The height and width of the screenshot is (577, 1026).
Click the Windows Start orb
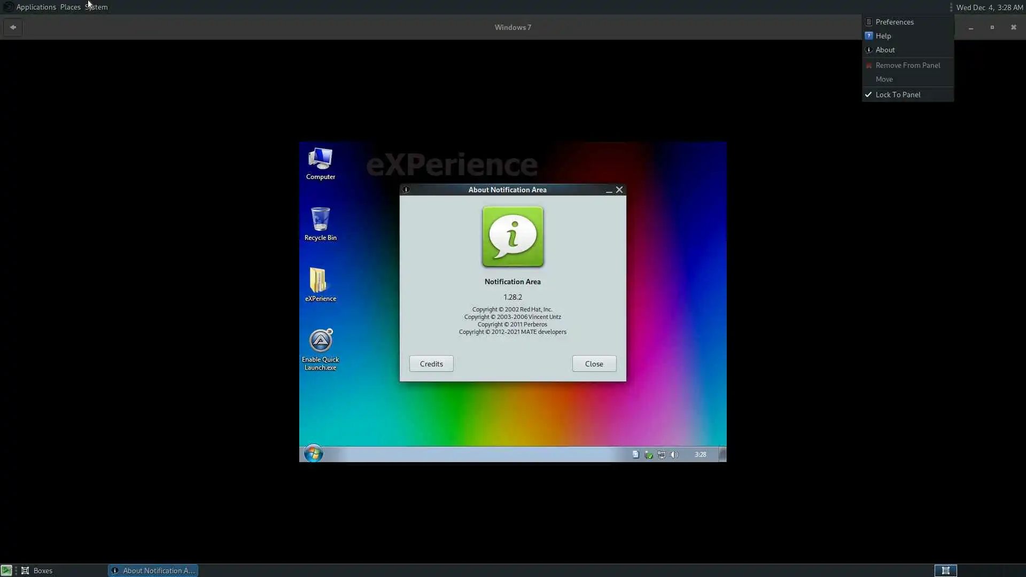coord(314,454)
